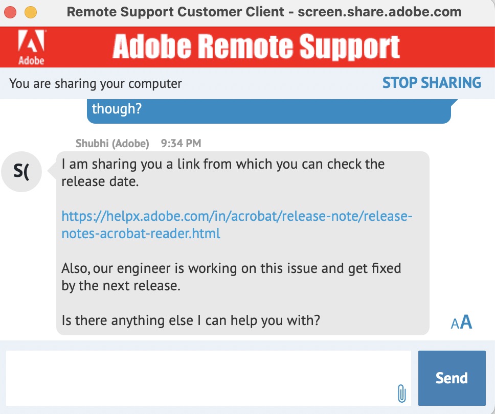Send the chat message
Image resolution: width=495 pixels, height=414 pixels.
(452, 378)
